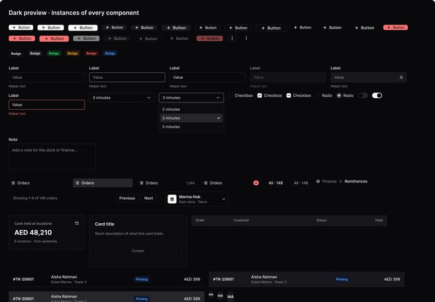Click the Content placeholder inside the card
The image size is (435, 302).
[138, 251]
